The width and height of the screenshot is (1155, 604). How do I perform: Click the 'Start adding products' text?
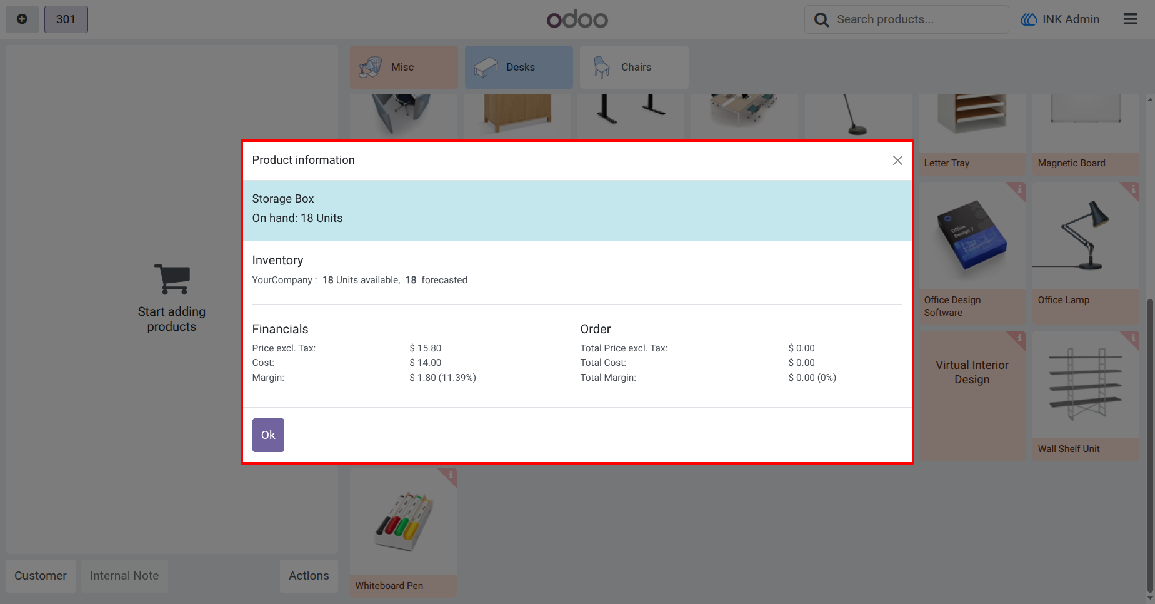[172, 319]
